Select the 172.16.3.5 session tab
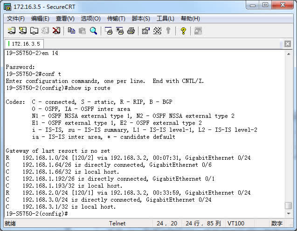297x231 pixels. [x=23, y=44]
